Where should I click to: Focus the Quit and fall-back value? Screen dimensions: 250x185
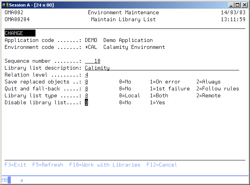pyautogui.click(x=86, y=89)
